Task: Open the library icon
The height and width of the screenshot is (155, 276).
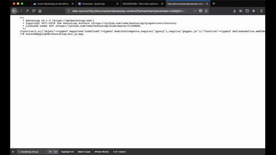Action: tap(241, 11)
